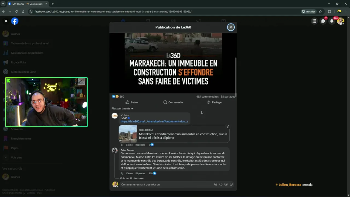Click Répondre under Le360's comment

click(140, 145)
